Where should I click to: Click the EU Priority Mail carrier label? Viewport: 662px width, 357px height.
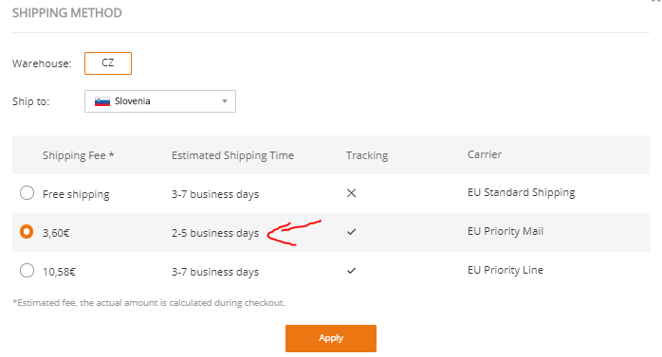pyautogui.click(x=506, y=231)
